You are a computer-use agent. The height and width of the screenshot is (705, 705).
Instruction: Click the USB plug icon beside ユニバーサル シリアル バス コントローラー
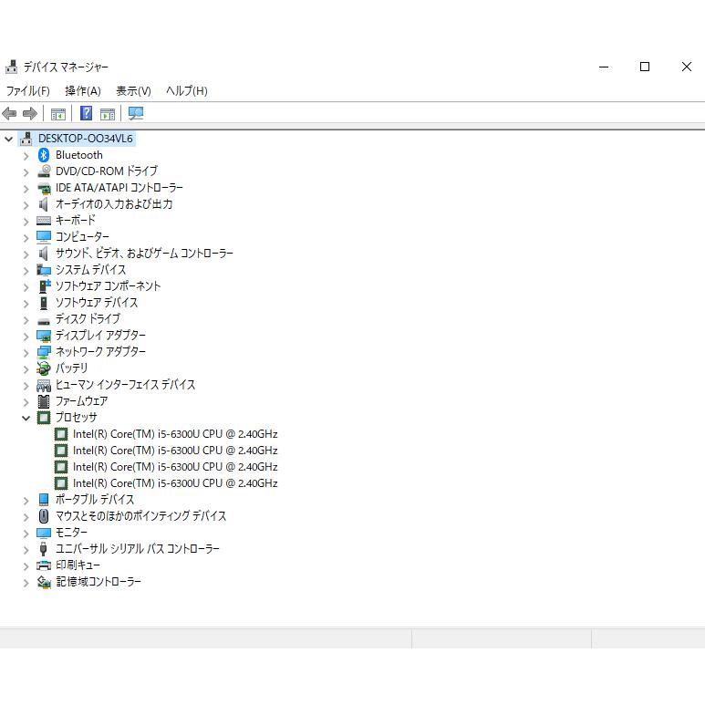pyautogui.click(x=44, y=548)
